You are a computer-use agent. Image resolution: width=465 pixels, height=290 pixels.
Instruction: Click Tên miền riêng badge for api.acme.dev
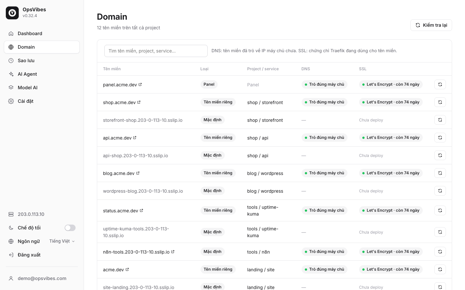[x=218, y=138]
